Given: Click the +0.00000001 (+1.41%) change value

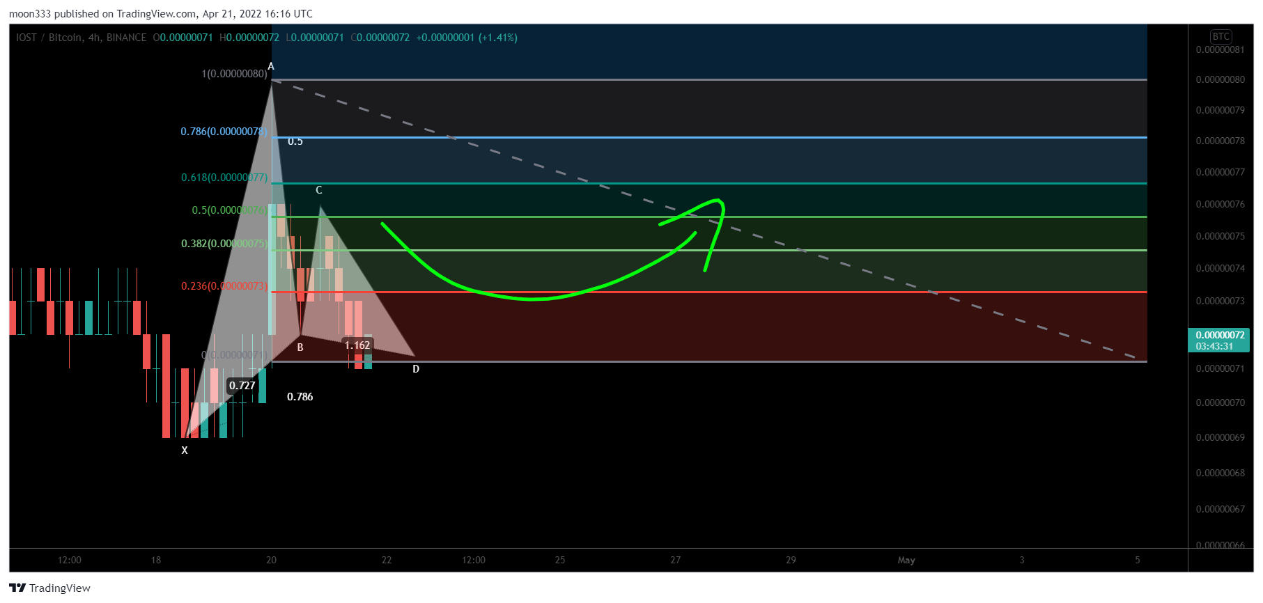Looking at the screenshot, I should (x=467, y=38).
